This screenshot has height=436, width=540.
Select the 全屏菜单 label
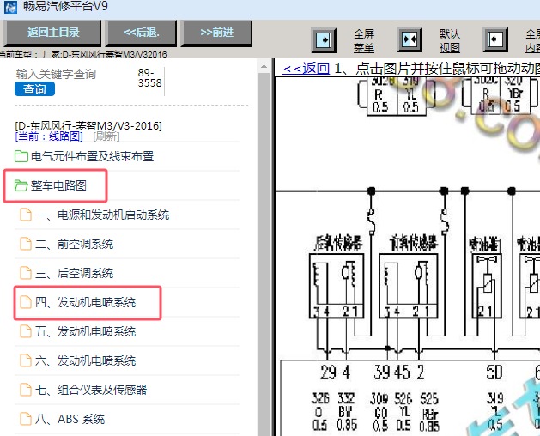coord(364,40)
